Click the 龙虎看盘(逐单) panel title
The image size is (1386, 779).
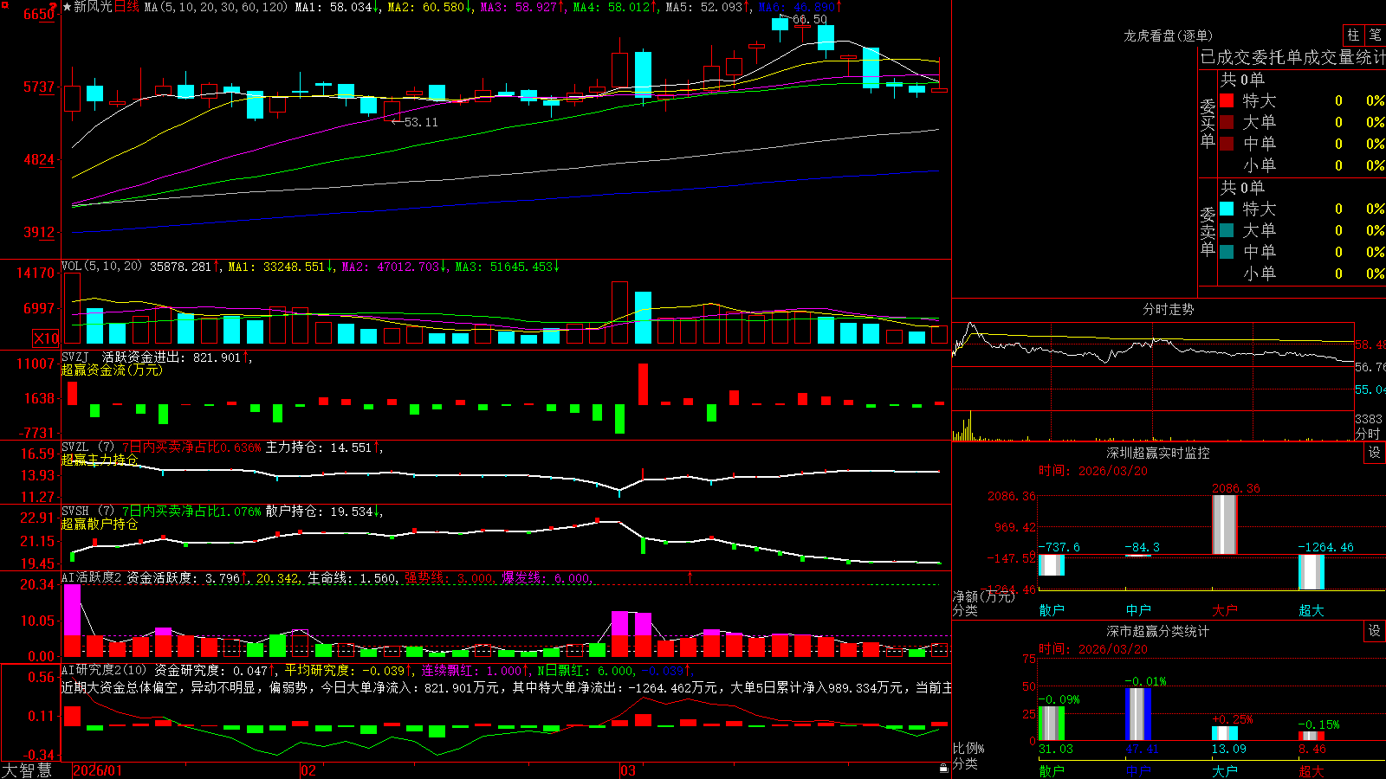(x=1168, y=35)
